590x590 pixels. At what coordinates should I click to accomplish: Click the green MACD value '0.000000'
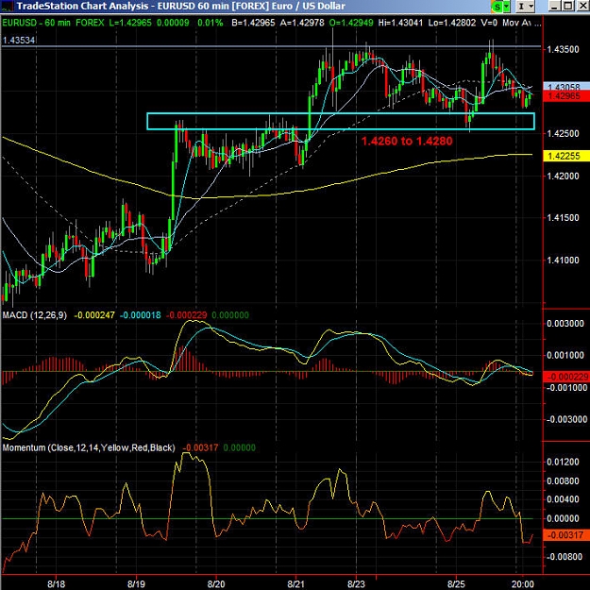pyautogui.click(x=230, y=315)
